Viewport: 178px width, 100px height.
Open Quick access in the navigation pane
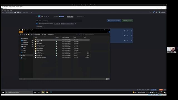(25, 39)
